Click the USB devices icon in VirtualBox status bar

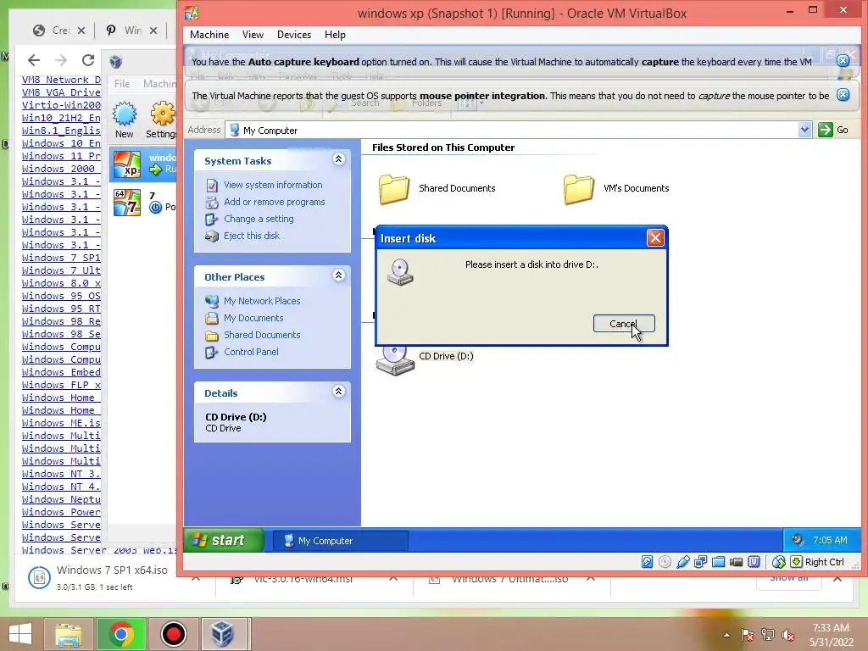click(682, 562)
